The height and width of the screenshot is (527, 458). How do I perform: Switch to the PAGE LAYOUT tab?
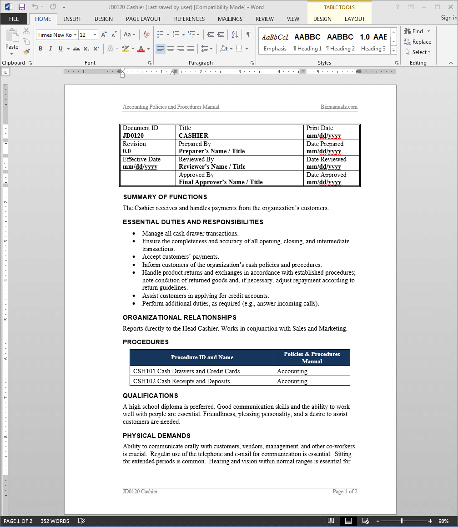(143, 19)
